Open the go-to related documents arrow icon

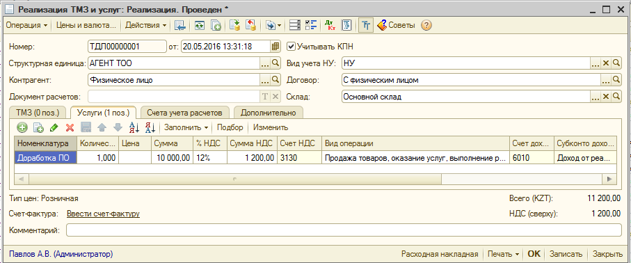point(273,25)
